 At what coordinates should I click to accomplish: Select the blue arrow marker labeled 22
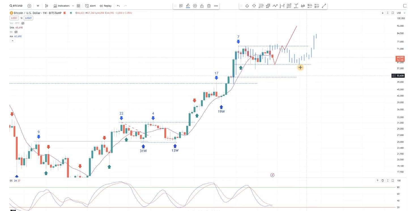tap(121, 118)
